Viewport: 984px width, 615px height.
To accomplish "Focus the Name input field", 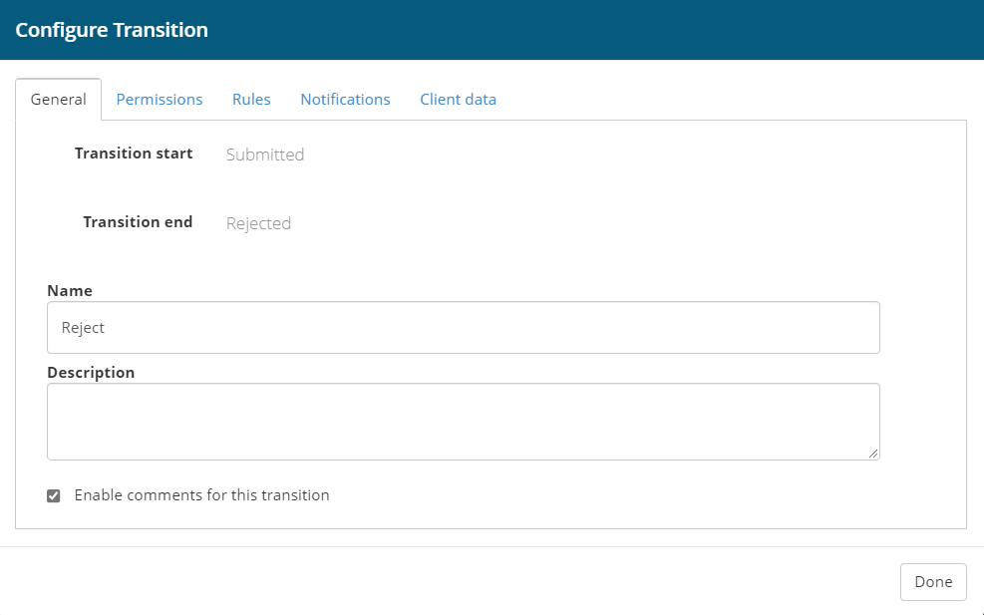I will (463, 327).
